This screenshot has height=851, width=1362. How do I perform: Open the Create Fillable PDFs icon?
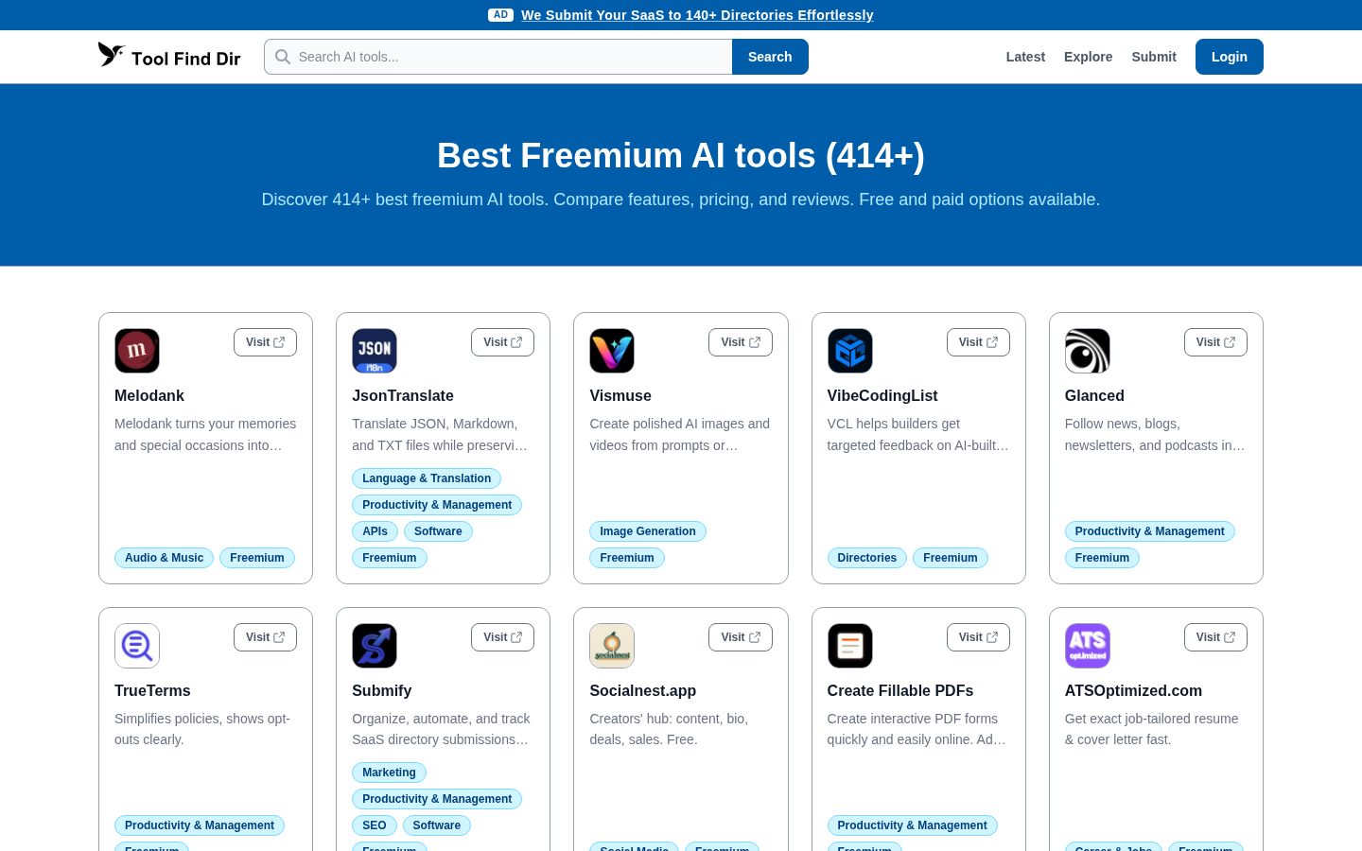850,646
